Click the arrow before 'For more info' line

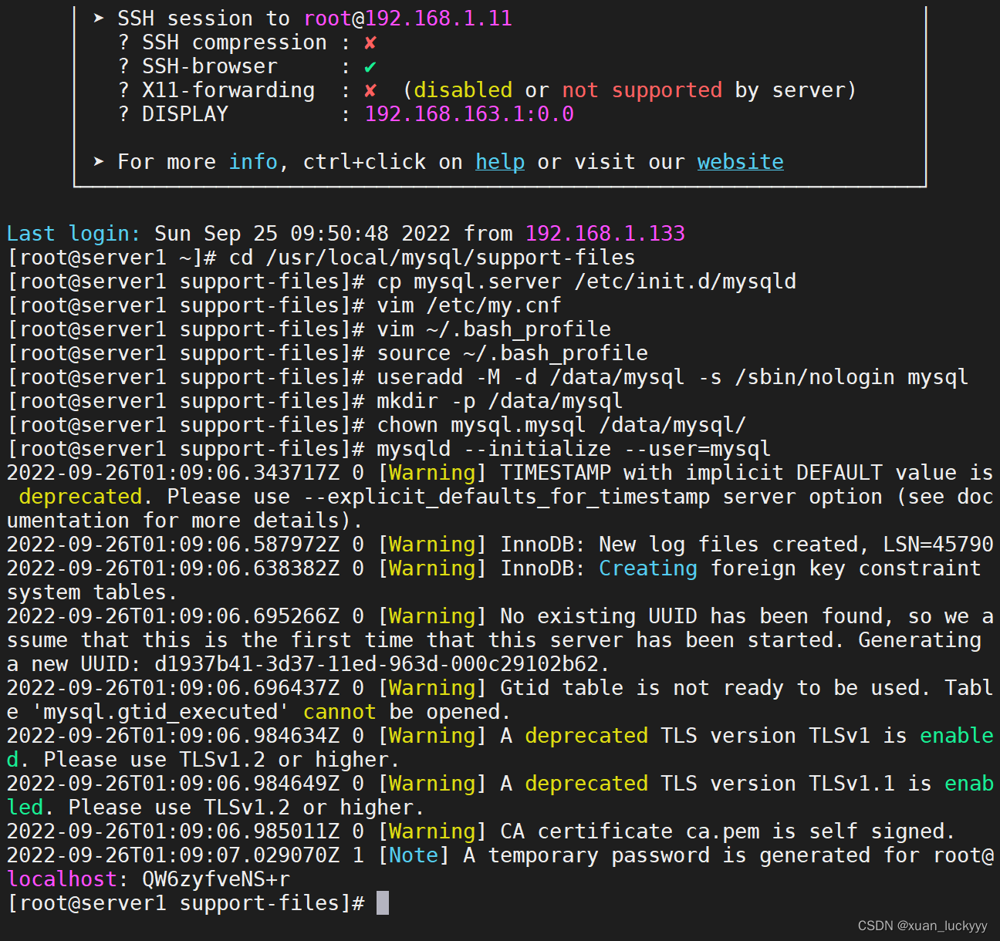pos(99,161)
